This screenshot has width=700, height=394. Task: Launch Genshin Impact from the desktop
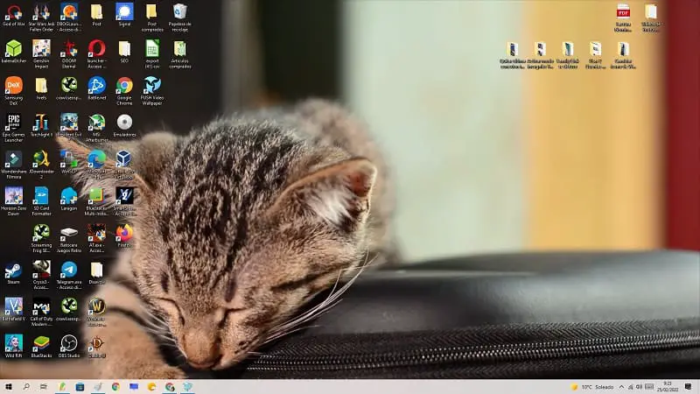(41, 54)
